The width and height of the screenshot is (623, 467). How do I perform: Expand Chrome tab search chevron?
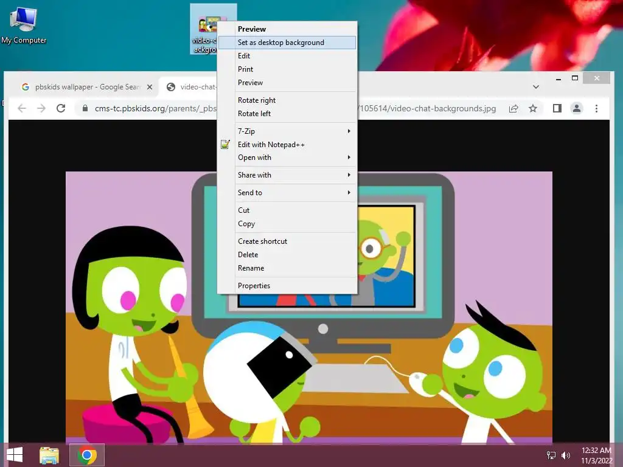(536, 87)
